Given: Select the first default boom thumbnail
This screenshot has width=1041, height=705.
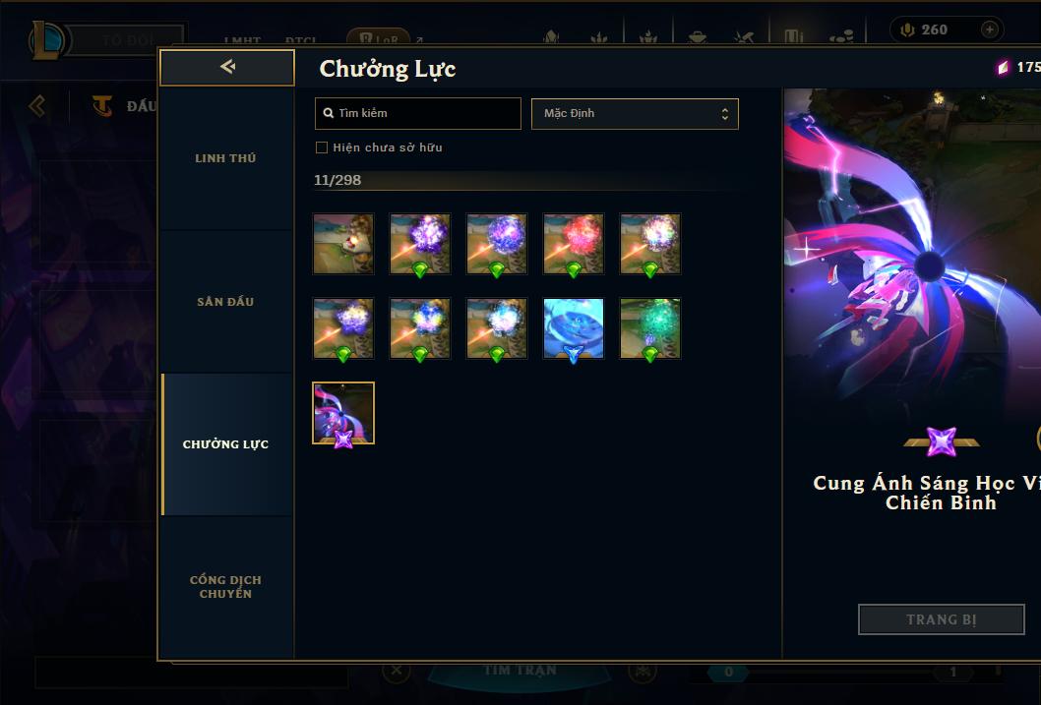Looking at the screenshot, I should pyautogui.click(x=343, y=244).
